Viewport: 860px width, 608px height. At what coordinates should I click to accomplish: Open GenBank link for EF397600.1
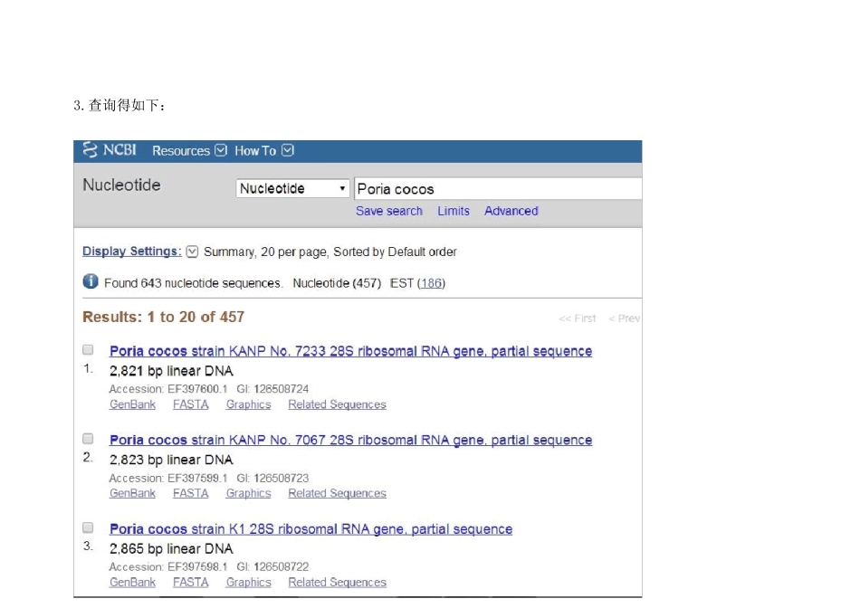pos(132,404)
